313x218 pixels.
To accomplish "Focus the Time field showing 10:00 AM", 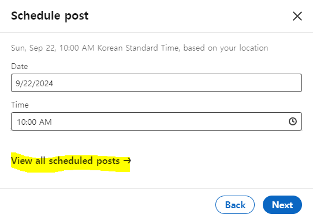I will tap(156, 121).
